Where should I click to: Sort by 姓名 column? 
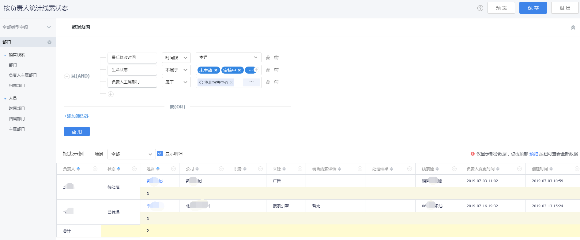point(158,169)
